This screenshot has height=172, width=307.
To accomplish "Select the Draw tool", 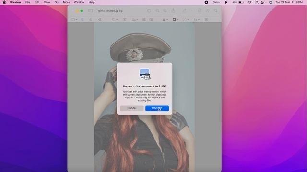I will pyautogui.click(x=100, y=20).
